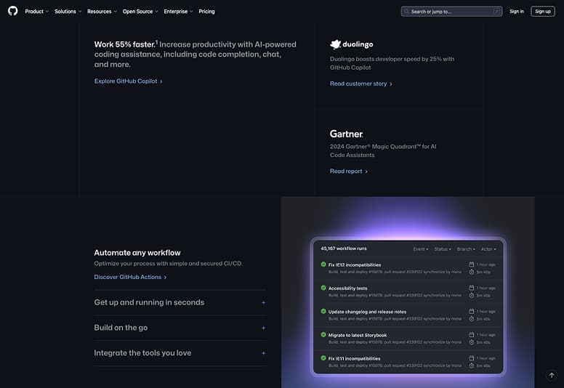This screenshot has height=388, width=564.
Task: Click the Gartner logo
Action: (347, 134)
